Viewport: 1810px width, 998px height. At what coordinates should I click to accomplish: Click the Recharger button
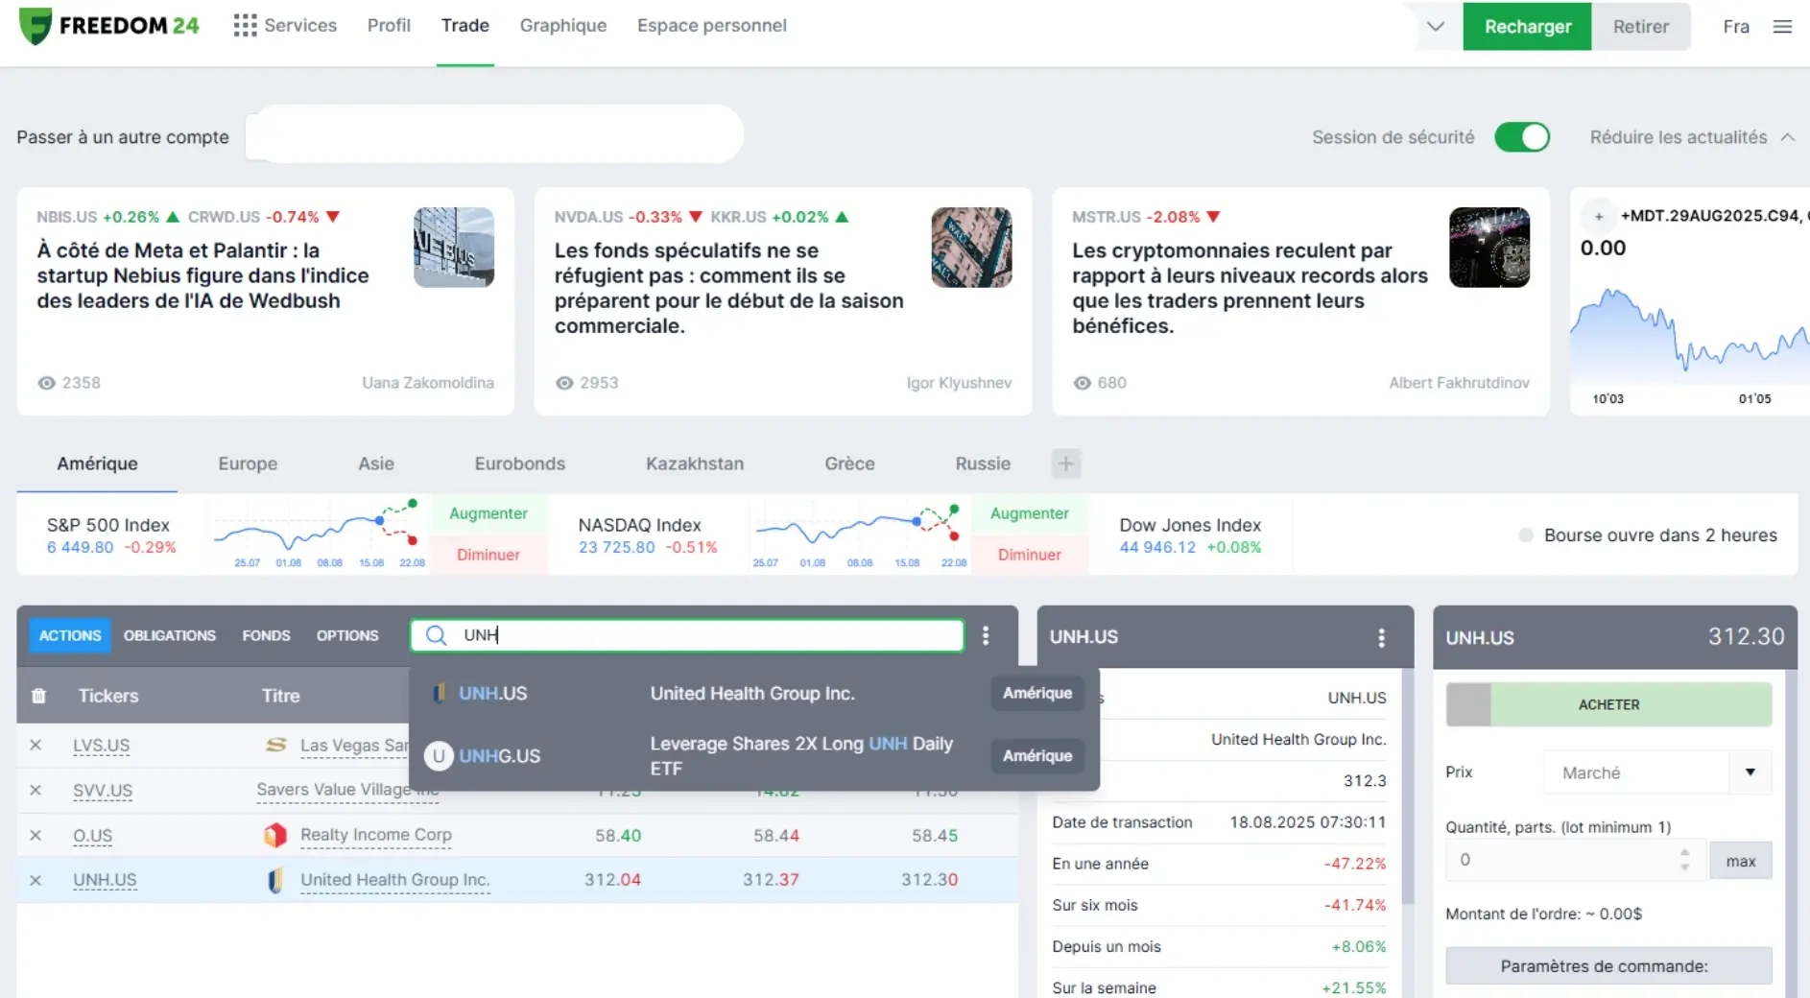pyautogui.click(x=1527, y=27)
